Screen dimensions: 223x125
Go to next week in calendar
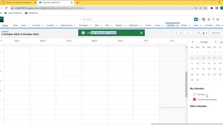click(181, 33)
